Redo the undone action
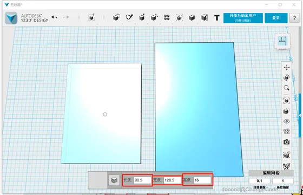This screenshot has height=195, width=303. [x=66, y=17]
